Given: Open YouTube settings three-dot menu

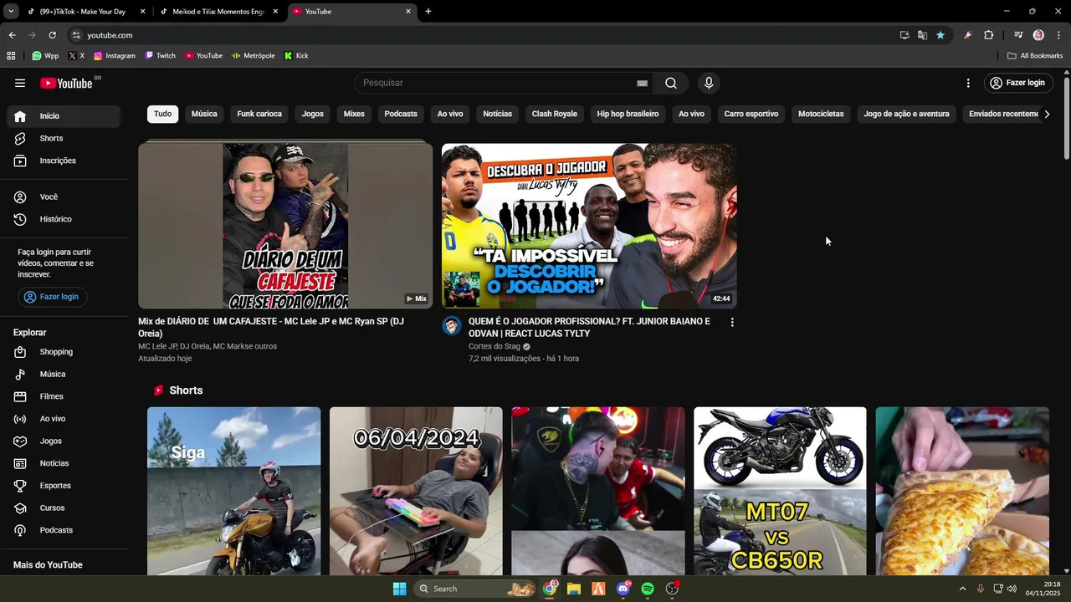Looking at the screenshot, I should coord(968,83).
